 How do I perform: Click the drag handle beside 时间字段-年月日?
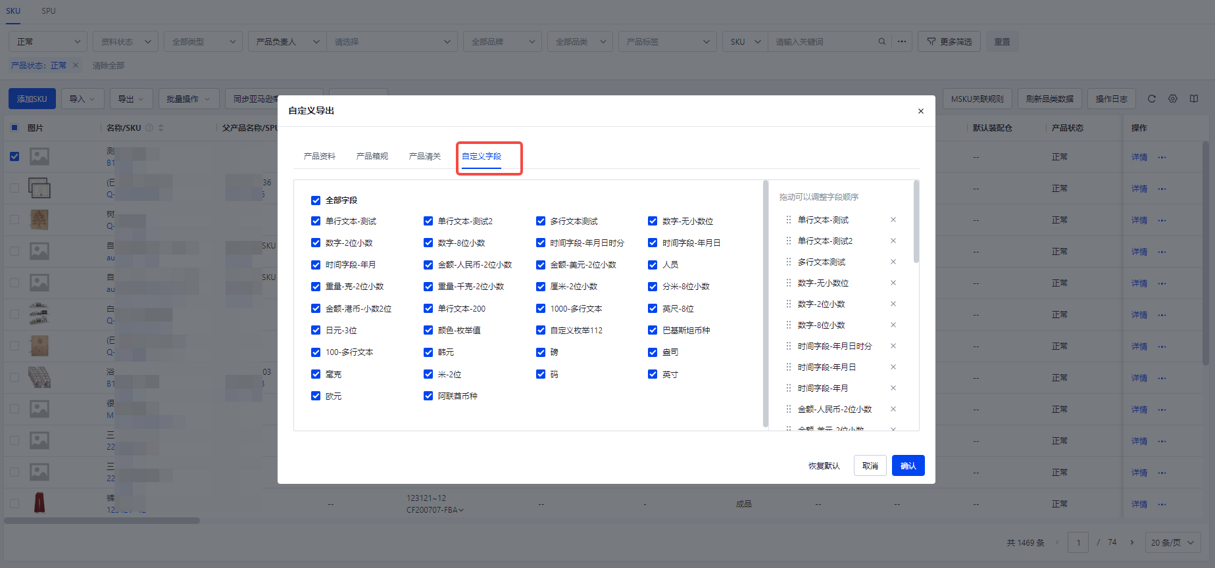(x=788, y=367)
